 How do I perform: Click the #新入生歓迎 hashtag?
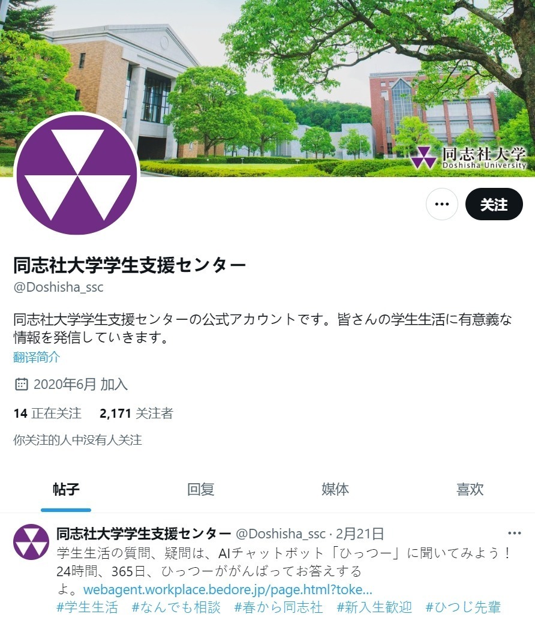[x=375, y=607]
